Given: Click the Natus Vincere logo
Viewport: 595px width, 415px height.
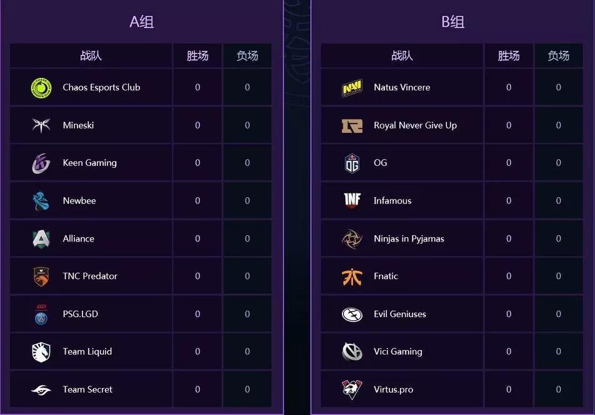Looking at the screenshot, I should click(x=352, y=87).
